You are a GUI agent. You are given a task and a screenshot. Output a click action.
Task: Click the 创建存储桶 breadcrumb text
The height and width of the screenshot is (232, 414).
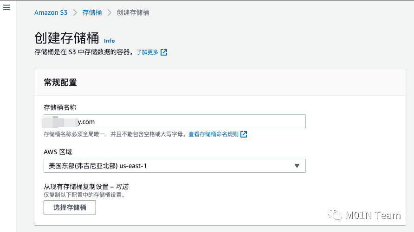(x=133, y=13)
